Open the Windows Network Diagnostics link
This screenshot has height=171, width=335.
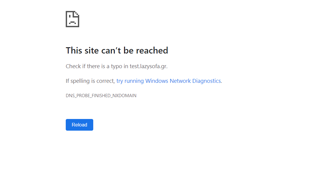pyautogui.click(x=169, y=81)
